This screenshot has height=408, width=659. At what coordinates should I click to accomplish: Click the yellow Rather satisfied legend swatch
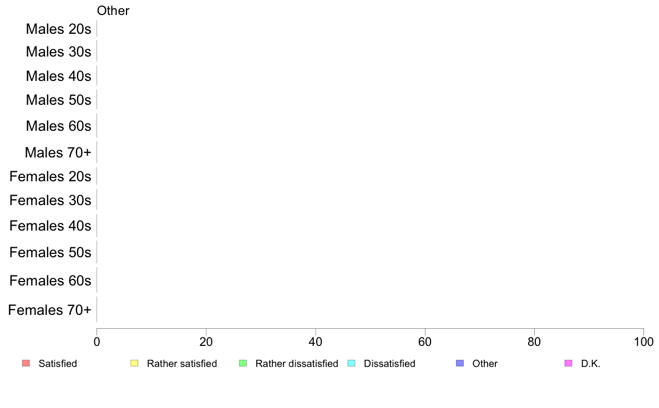pyautogui.click(x=134, y=363)
